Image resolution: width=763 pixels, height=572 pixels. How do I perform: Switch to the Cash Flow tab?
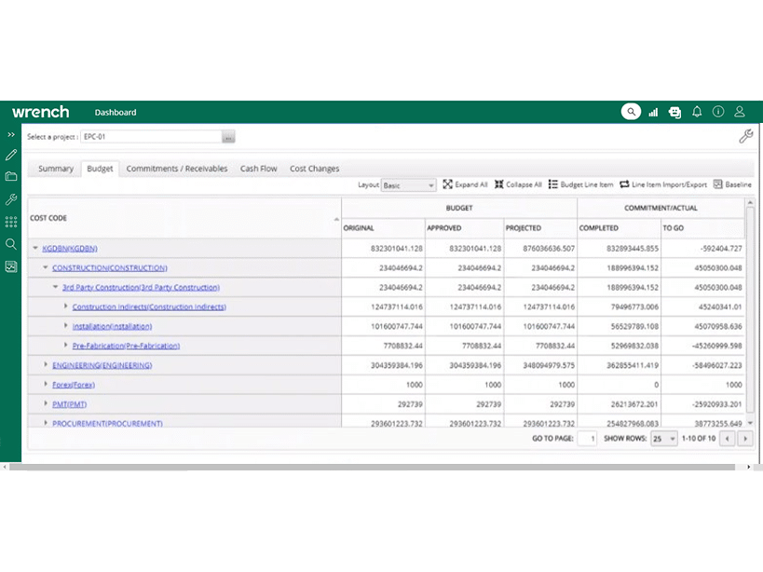[258, 169]
